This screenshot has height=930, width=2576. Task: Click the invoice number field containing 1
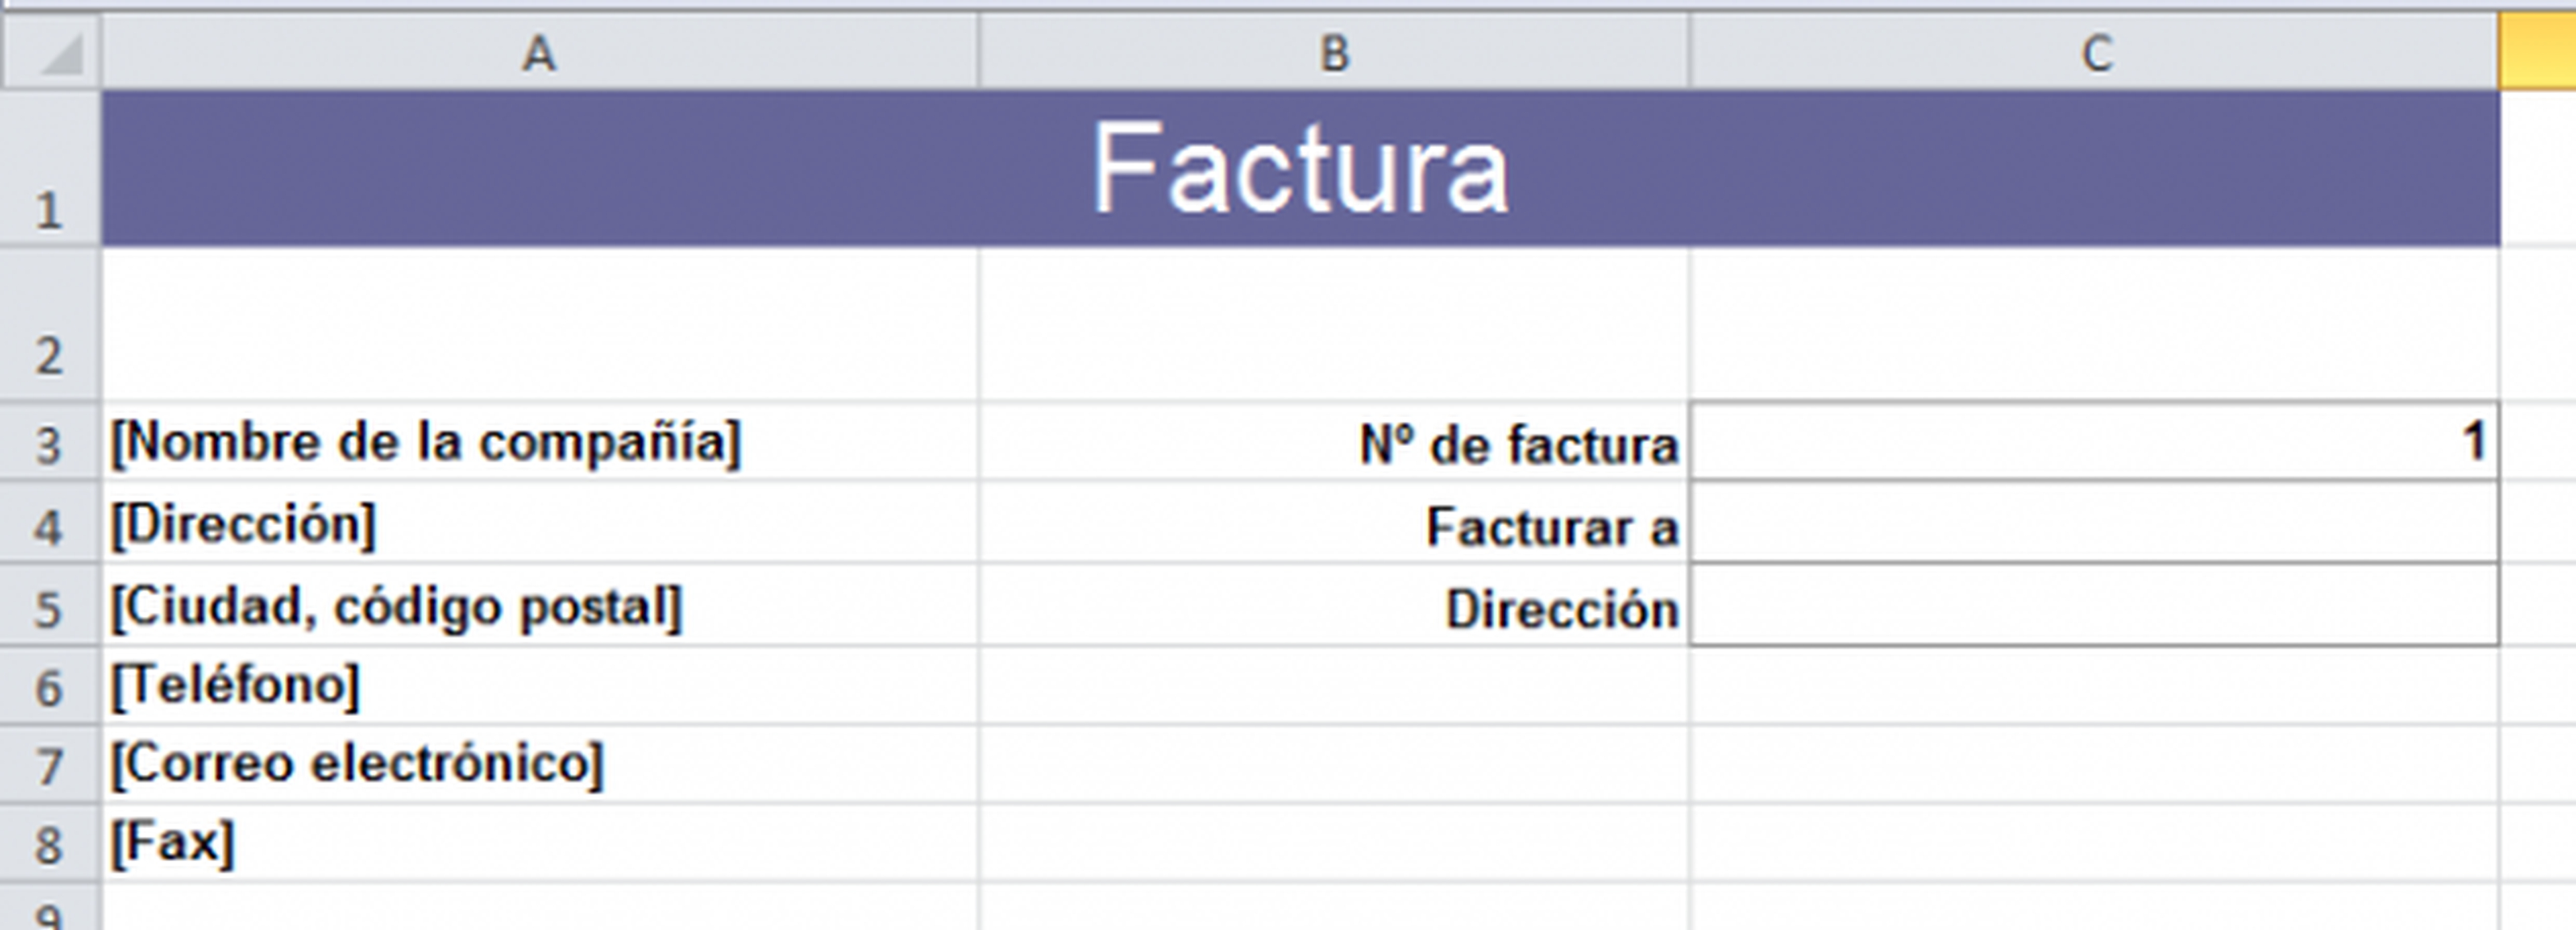click(x=2094, y=442)
